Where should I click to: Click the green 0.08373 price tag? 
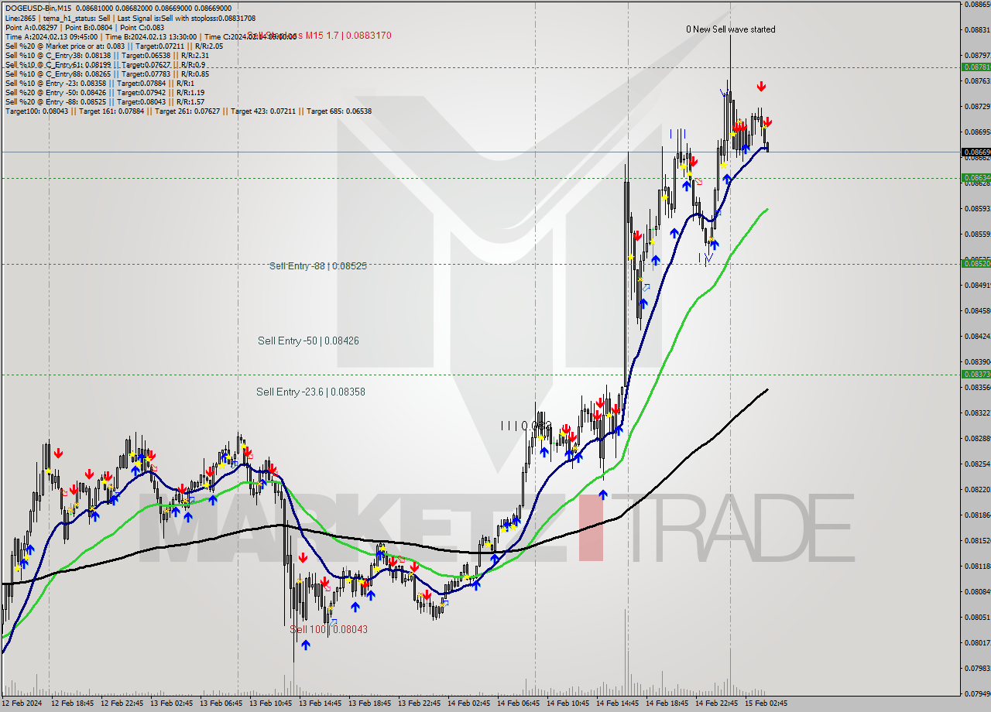[x=976, y=374]
